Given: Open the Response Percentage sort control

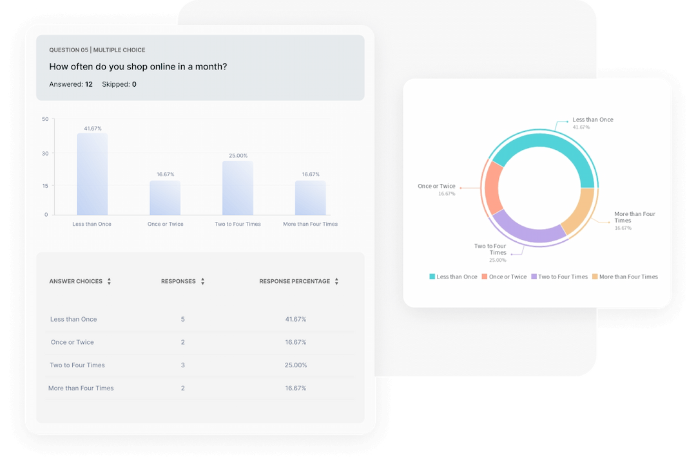Looking at the screenshot, I should click(336, 281).
